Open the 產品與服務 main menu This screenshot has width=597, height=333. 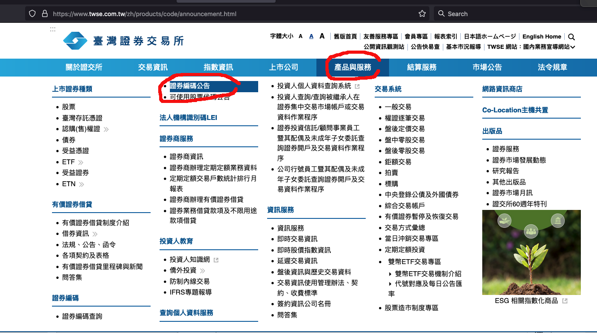pyautogui.click(x=353, y=68)
